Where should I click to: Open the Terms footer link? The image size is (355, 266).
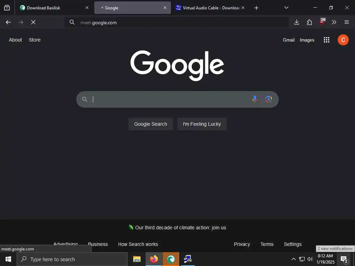[x=267, y=244]
